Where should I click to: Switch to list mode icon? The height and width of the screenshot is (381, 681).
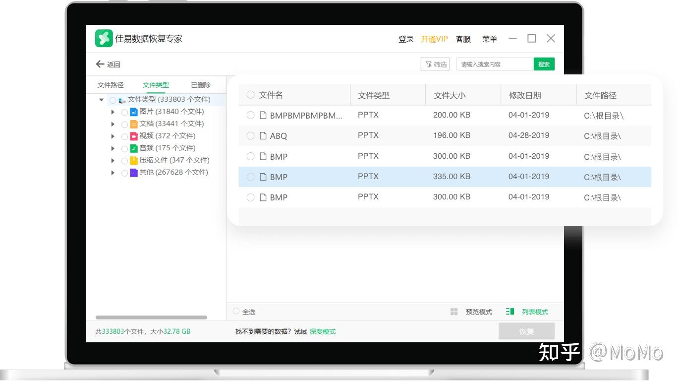[510, 312]
